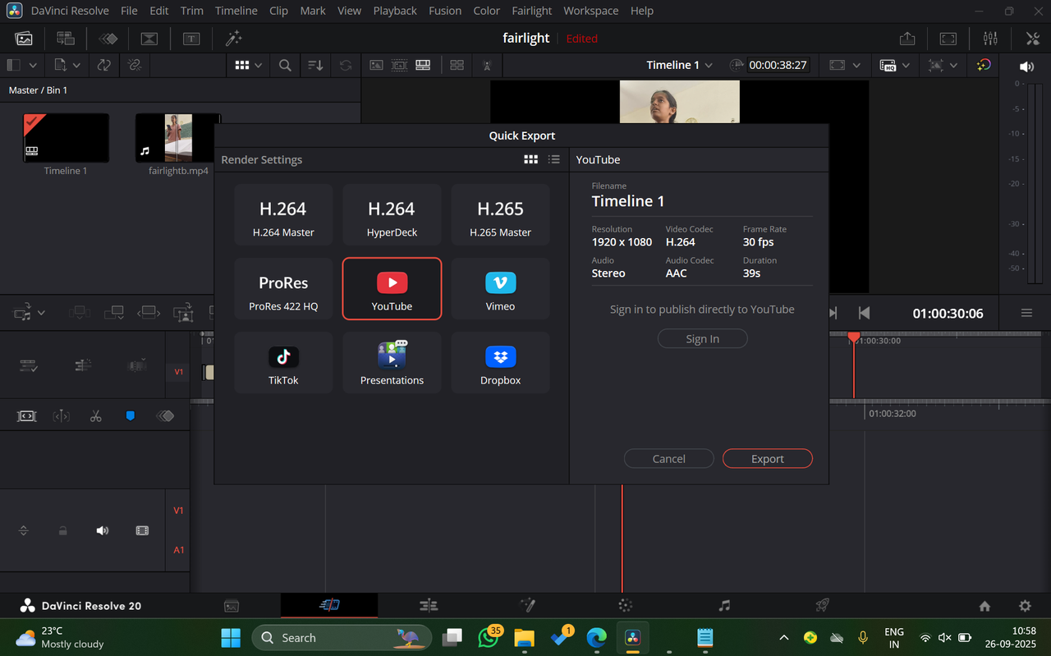
Task: Select the scissors split clip tool
Action: click(x=96, y=416)
